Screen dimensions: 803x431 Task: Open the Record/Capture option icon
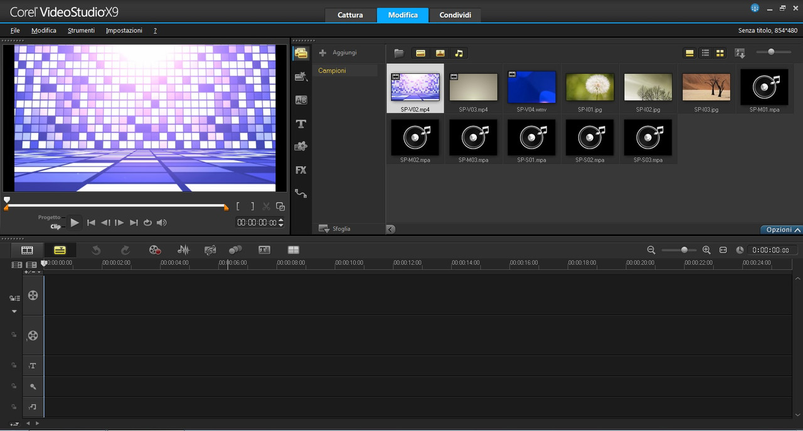(155, 250)
